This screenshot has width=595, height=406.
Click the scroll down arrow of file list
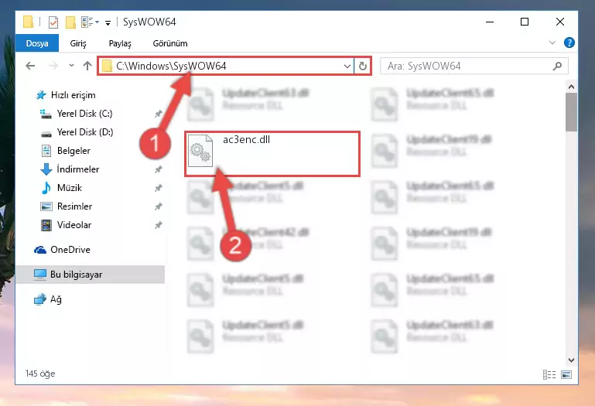pos(571,360)
